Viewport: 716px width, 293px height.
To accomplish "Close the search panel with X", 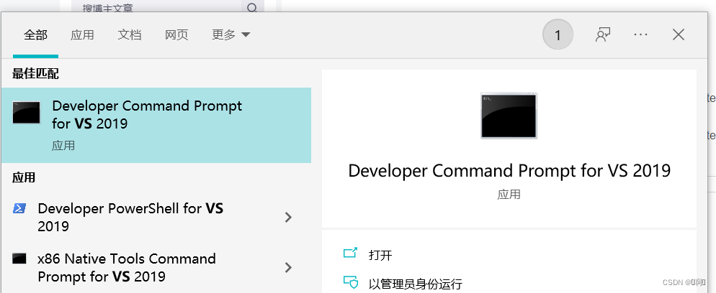I will pyautogui.click(x=679, y=34).
